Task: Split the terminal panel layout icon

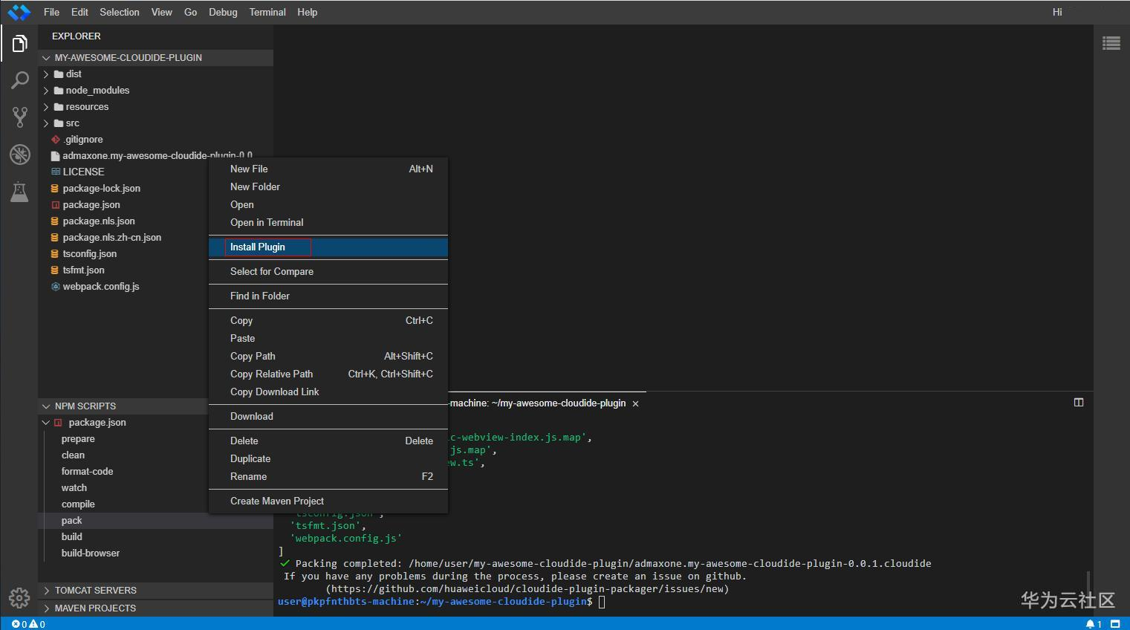Action: coord(1079,403)
